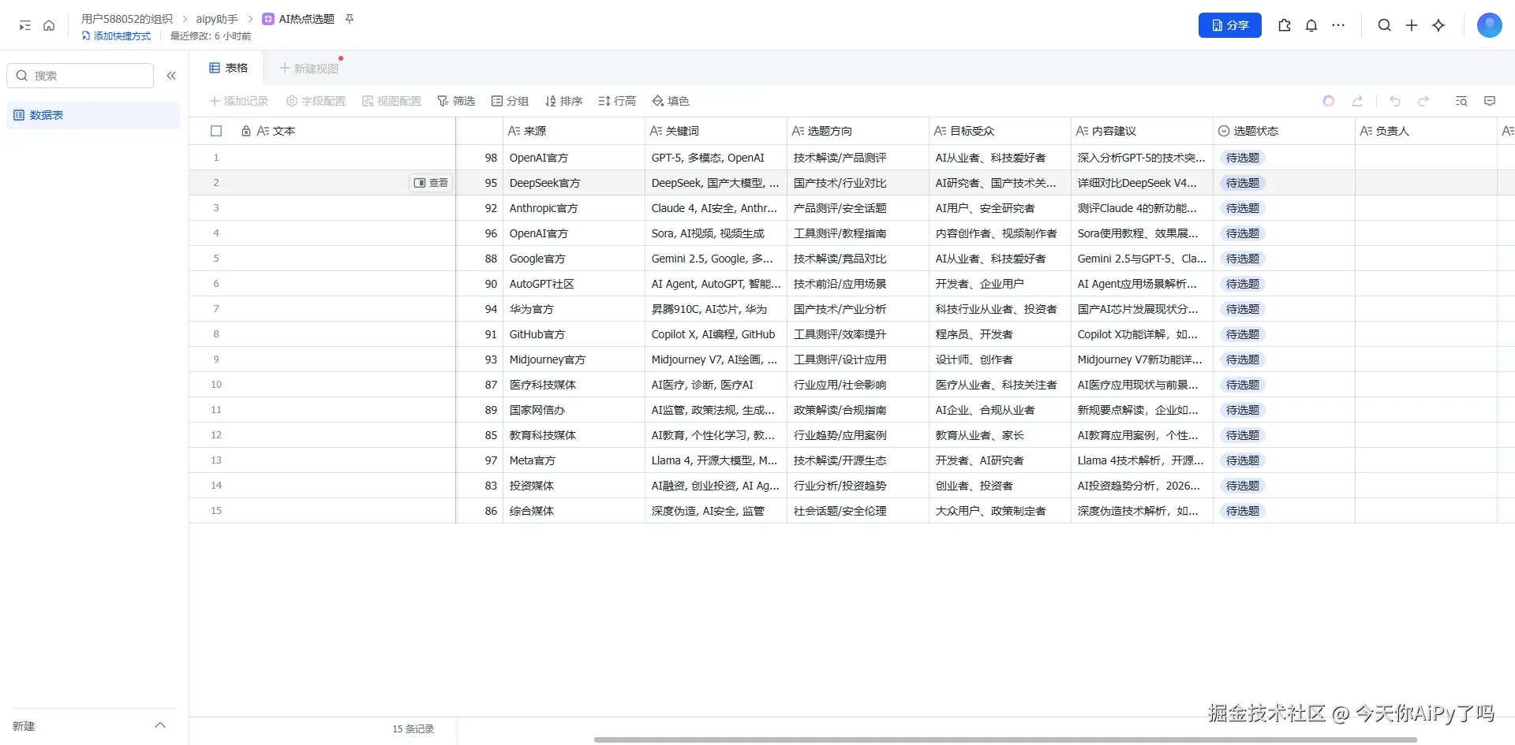Viewport: 1515px width, 745px height.
Task: Click 待选题 status tag for OpenAI官方 GPT-5 row
Action: tap(1243, 158)
